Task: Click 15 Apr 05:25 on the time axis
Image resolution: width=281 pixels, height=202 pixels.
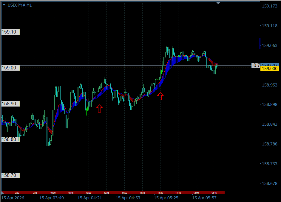Action: [x=166, y=198]
